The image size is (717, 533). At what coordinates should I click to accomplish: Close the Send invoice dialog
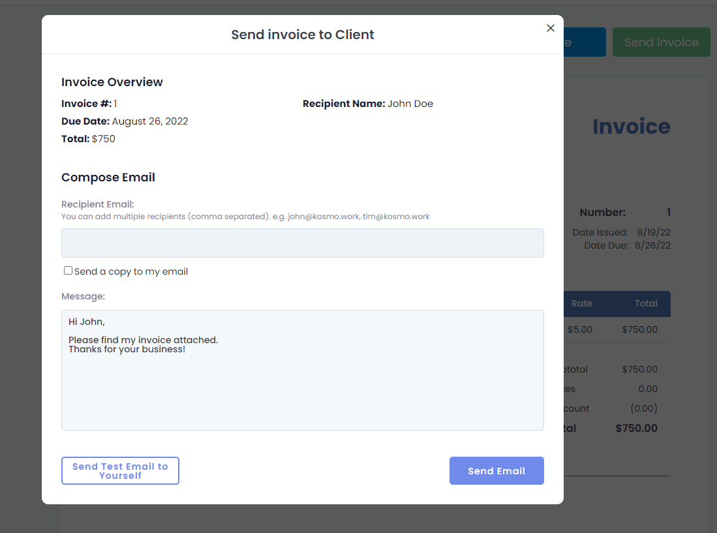[x=550, y=28]
